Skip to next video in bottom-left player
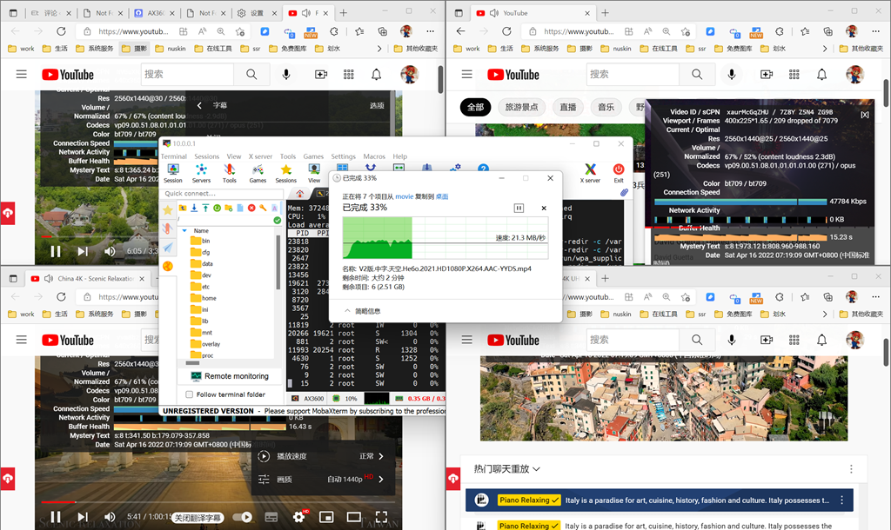The height and width of the screenshot is (530, 891). point(83,516)
